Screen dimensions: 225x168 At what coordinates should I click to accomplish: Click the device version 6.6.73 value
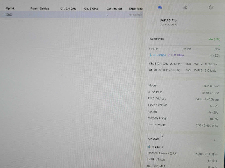(x=214, y=106)
